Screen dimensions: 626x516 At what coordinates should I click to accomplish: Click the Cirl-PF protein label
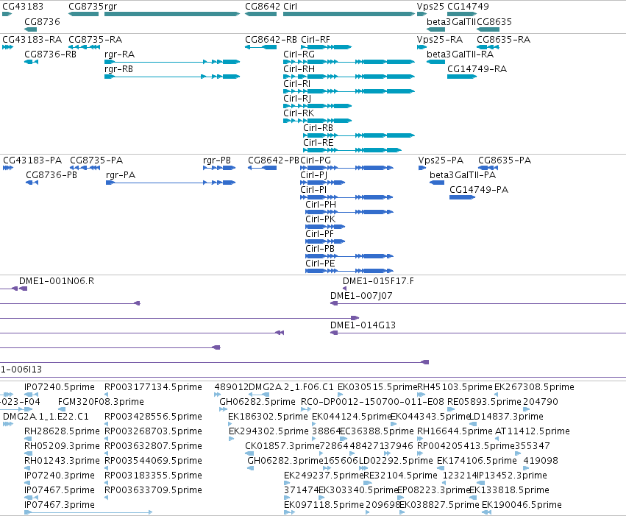point(320,234)
